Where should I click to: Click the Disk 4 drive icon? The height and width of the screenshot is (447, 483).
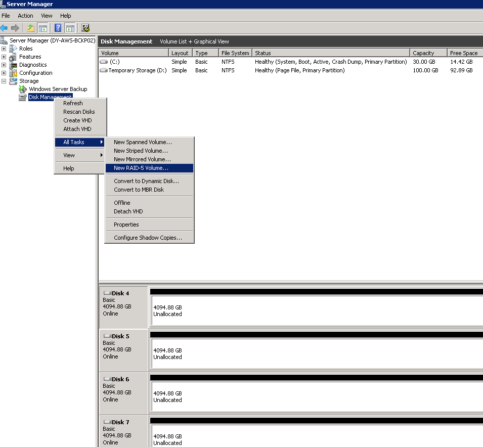pyautogui.click(x=107, y=293)
